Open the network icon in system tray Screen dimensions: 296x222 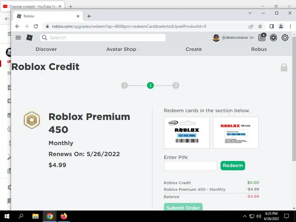[x=252, y=216]
